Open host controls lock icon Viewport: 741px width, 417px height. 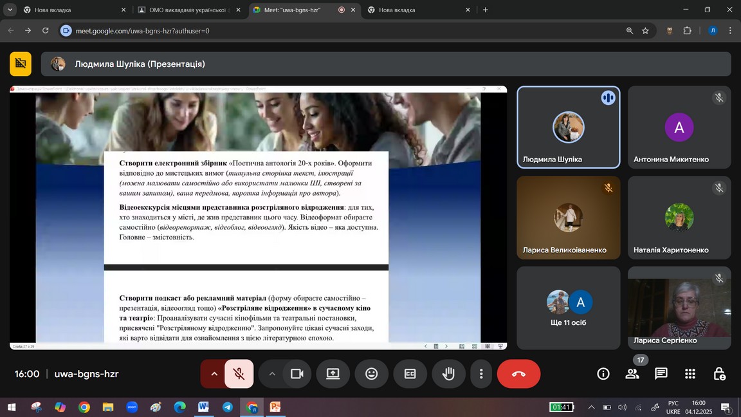click(x=719, y=374)
